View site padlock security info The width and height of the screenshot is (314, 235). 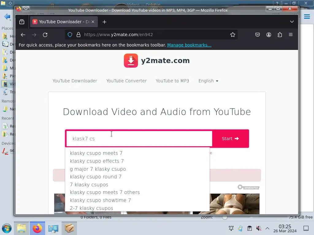pos(78,35)
